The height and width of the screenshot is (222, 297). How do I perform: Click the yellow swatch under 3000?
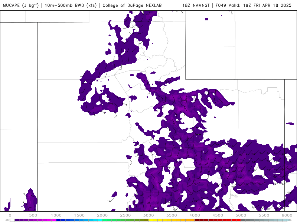click(x=151, y=220)
